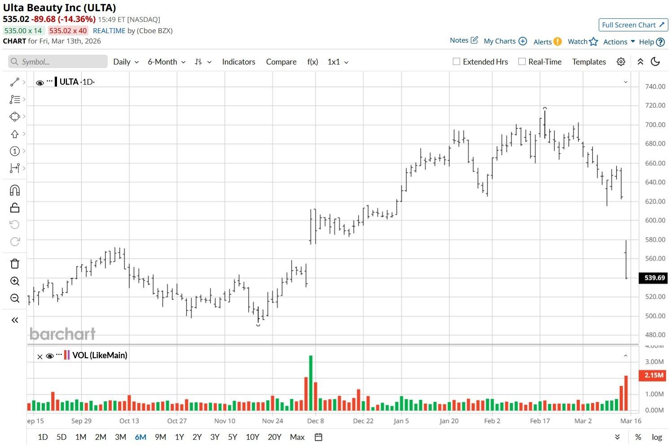The width and height of the screenshot is (671, 447).
Task: Click the Full Screen Chart button
Action: 633,25
